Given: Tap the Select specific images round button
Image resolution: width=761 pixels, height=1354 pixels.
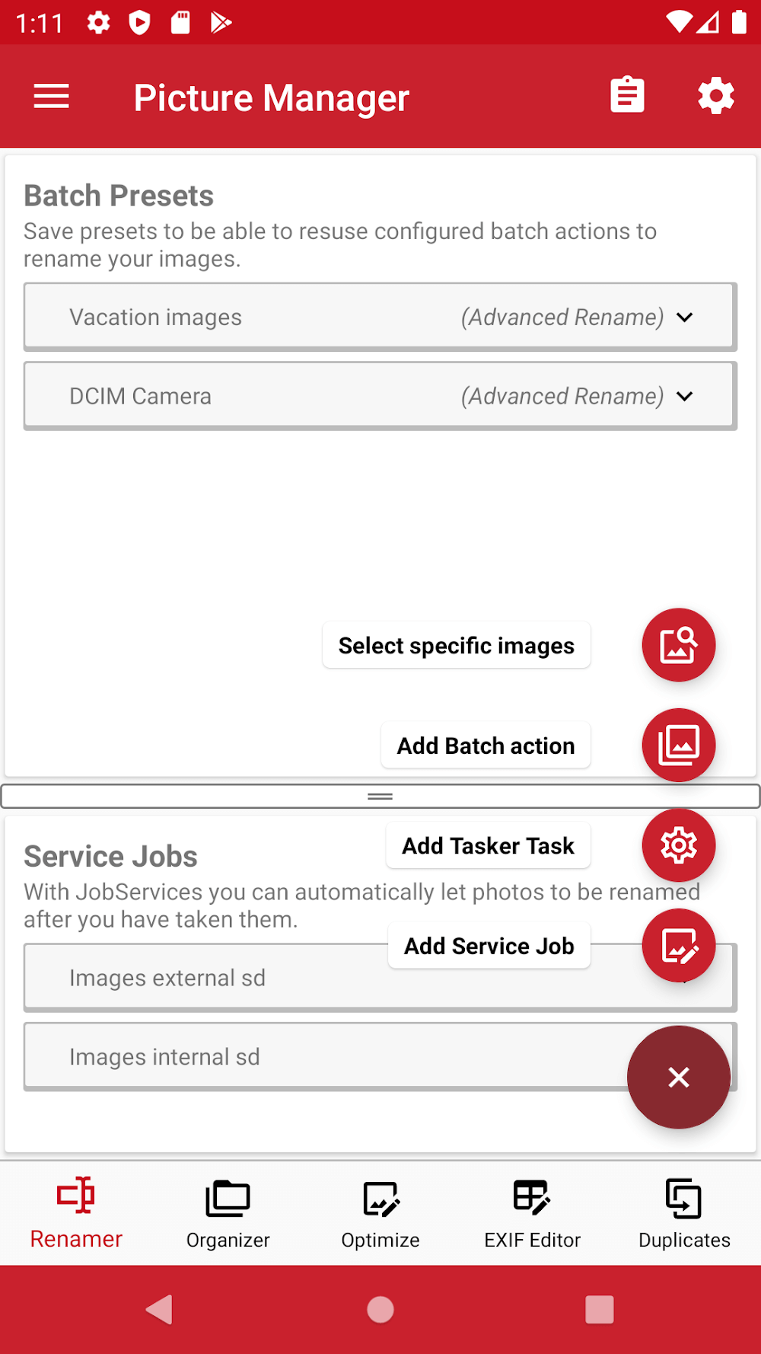Looking at the screenshot, I should tap(678, 645).
